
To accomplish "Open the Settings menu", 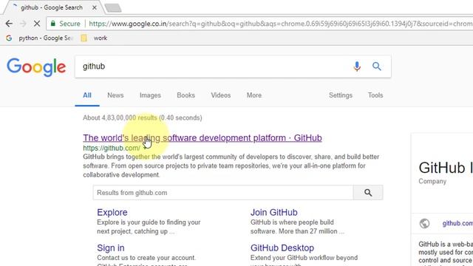I will pyautogui.click(x=341, y=95).
